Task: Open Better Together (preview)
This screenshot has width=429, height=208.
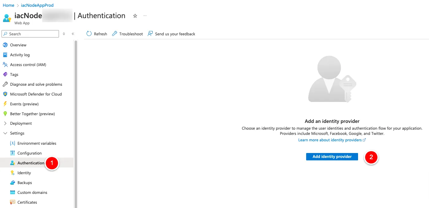Action: 32,114
